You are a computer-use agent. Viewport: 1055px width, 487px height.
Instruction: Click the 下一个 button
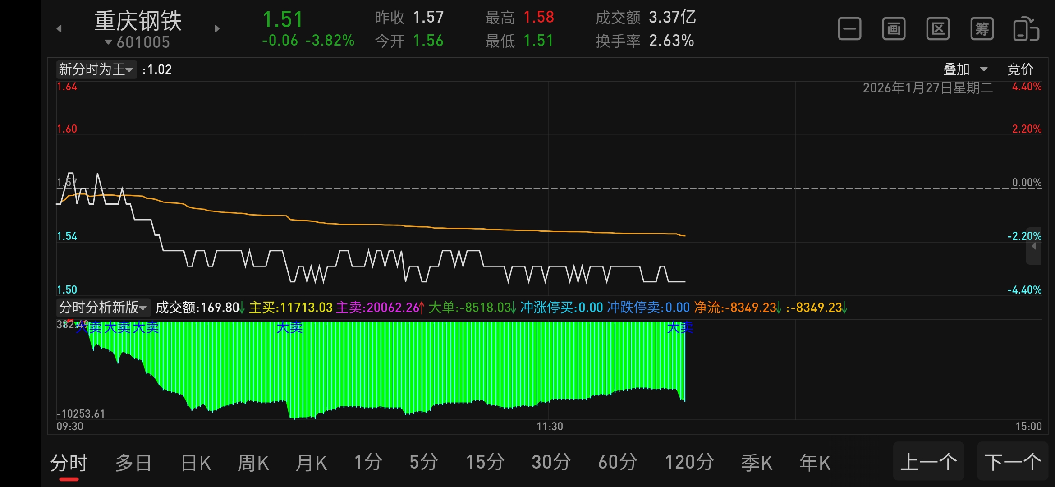tap(1013, 462)
